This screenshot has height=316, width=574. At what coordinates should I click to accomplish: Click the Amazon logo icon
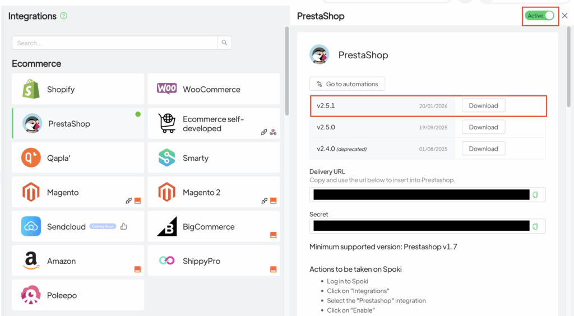31,261
